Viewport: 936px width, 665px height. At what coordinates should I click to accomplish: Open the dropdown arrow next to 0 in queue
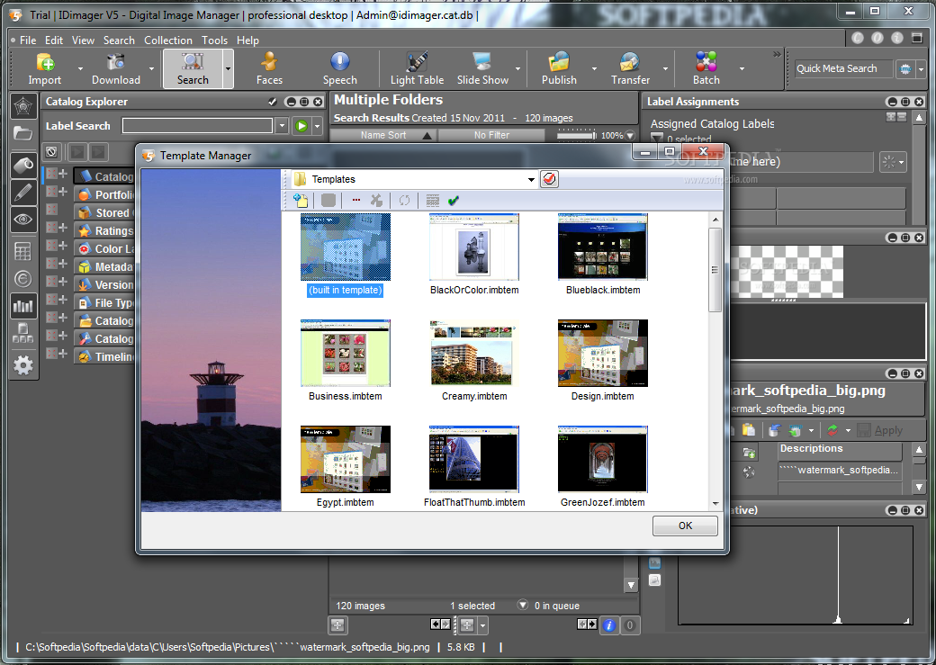tap(523, 605)
